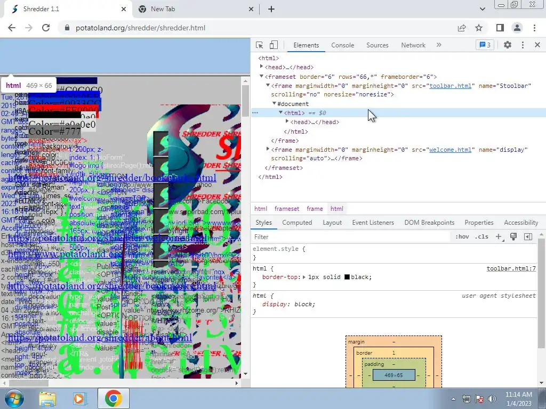Show more DevTools tabs chevron
The height and width of the screenshot is (409, 546).
coord(439,45)
